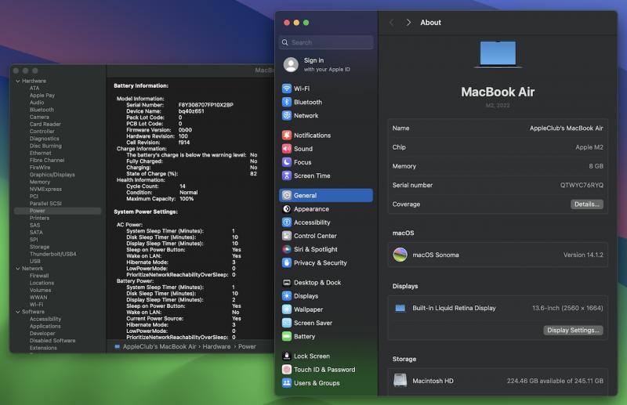Select NVMExpress in System Information sidebar

(45, 189)
